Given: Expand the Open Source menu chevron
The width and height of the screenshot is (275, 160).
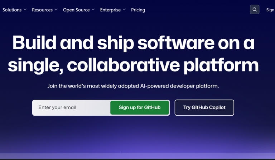Looking at the screenshot, I should click(x=93, y=9).
